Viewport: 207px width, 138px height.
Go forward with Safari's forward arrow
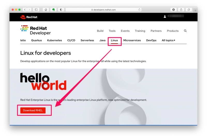pyautogui.click(x=29, y=10)
